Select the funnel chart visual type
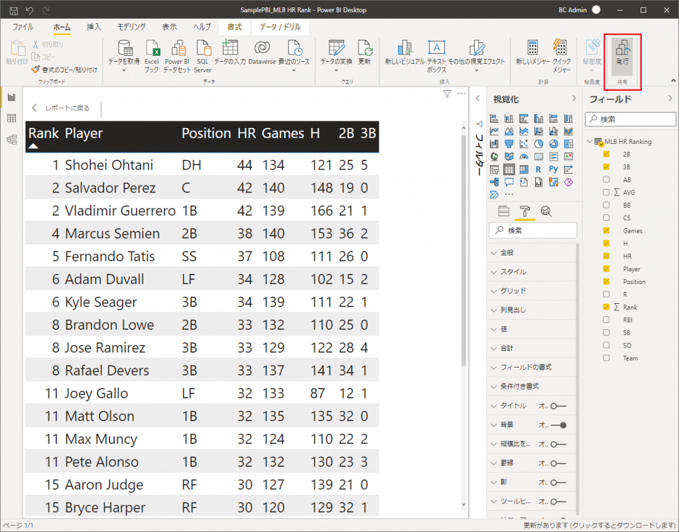Image resolution: width=679 pixels, height=532 pixels. click(x=509, y=144)
